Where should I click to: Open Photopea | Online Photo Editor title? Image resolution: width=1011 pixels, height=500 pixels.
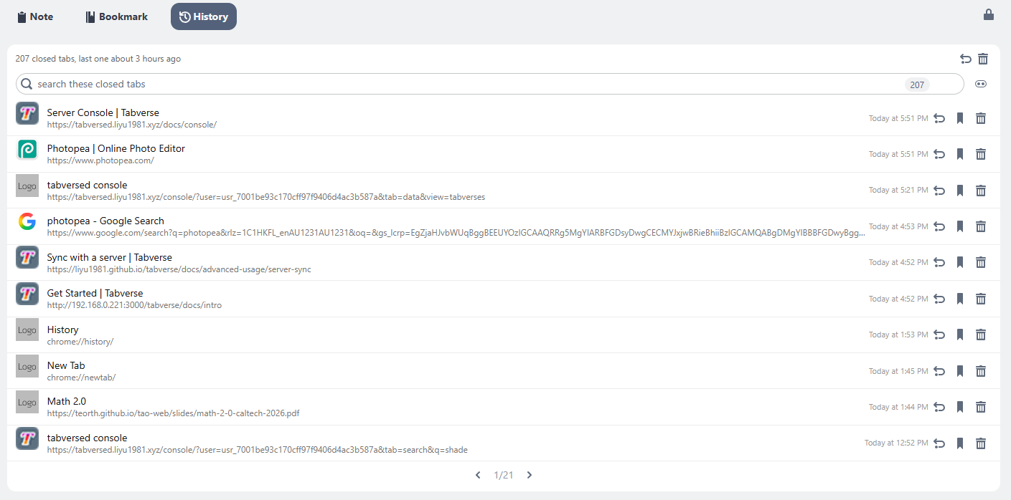(116, 148)
